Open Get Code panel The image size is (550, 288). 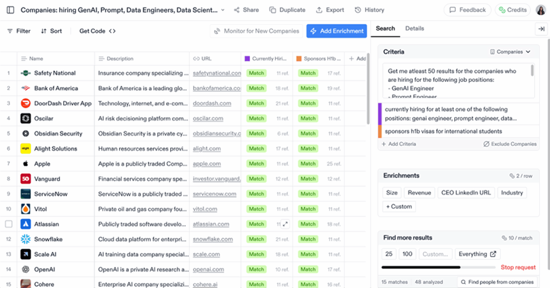97,31
